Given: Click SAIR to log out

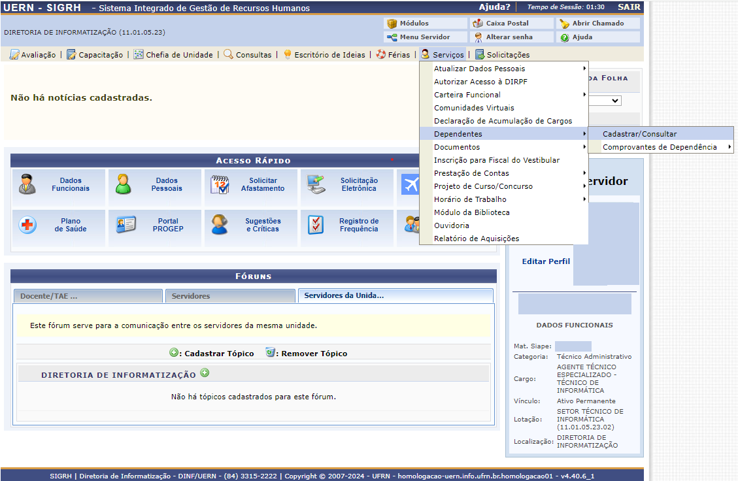Looking at the screenshot, I should click(x=629, y=7).
